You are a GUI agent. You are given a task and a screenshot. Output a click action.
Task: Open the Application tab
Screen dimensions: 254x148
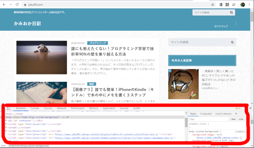[x=109, y=108]
